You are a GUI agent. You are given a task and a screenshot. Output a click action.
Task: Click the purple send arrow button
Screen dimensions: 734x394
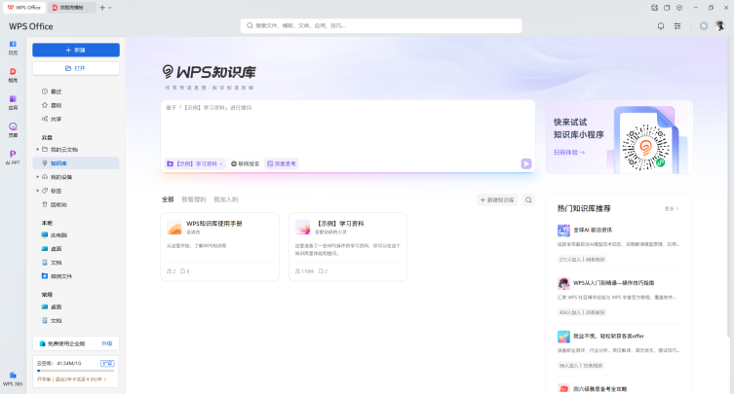(x=526, y=163)
